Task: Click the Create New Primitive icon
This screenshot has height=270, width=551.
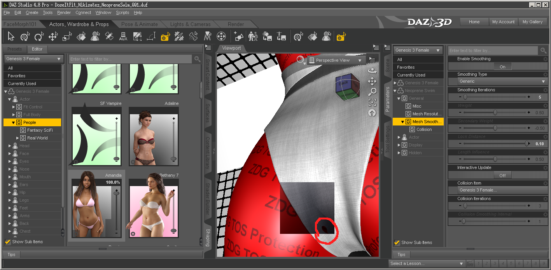Action: click(239, 37)
